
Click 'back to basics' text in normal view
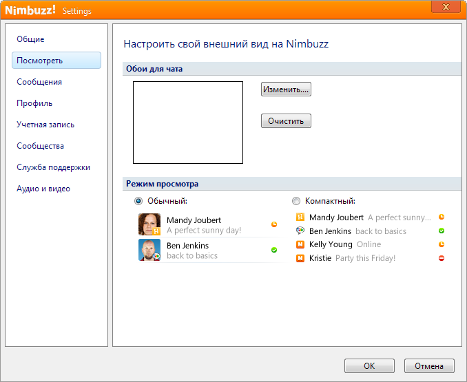(x=192, y=256)
